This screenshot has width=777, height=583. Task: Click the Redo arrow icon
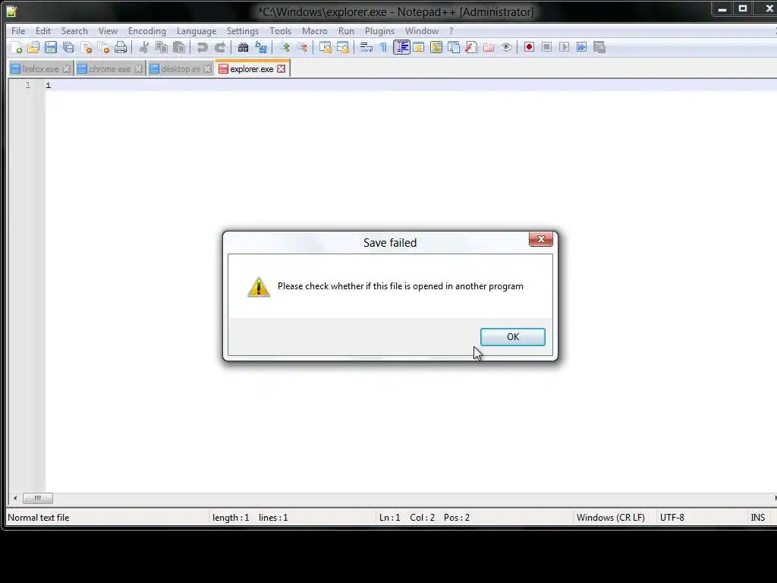pos(220,48)
